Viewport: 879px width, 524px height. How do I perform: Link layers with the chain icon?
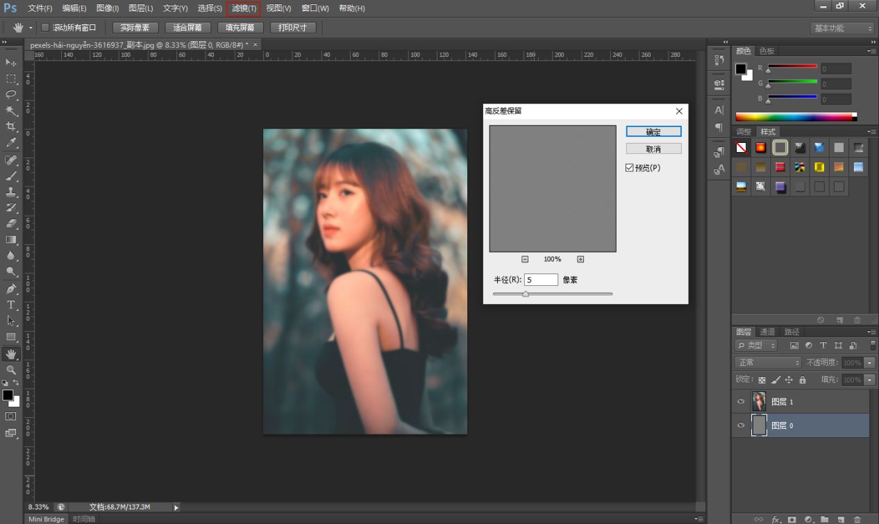(759, 519)
